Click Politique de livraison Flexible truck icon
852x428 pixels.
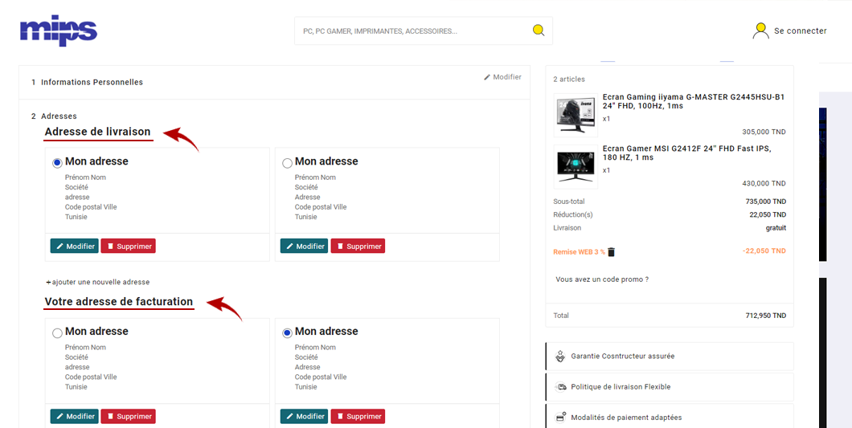click(560, 387)
